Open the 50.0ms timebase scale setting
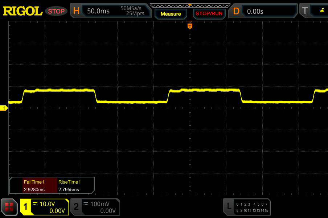The image size is (328, 218). 98,11
